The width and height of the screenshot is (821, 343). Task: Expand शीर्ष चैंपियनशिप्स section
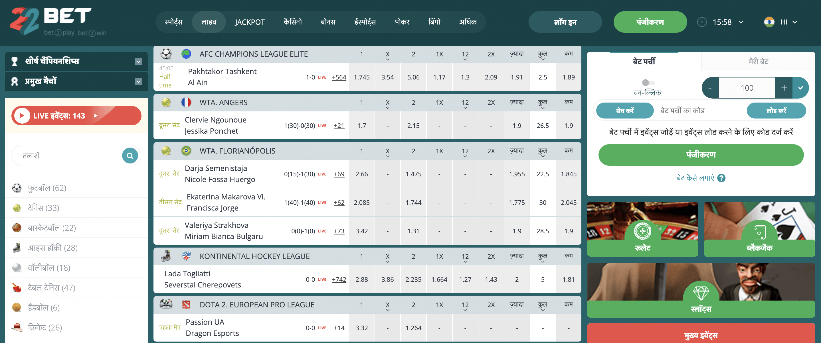(138, 62)
